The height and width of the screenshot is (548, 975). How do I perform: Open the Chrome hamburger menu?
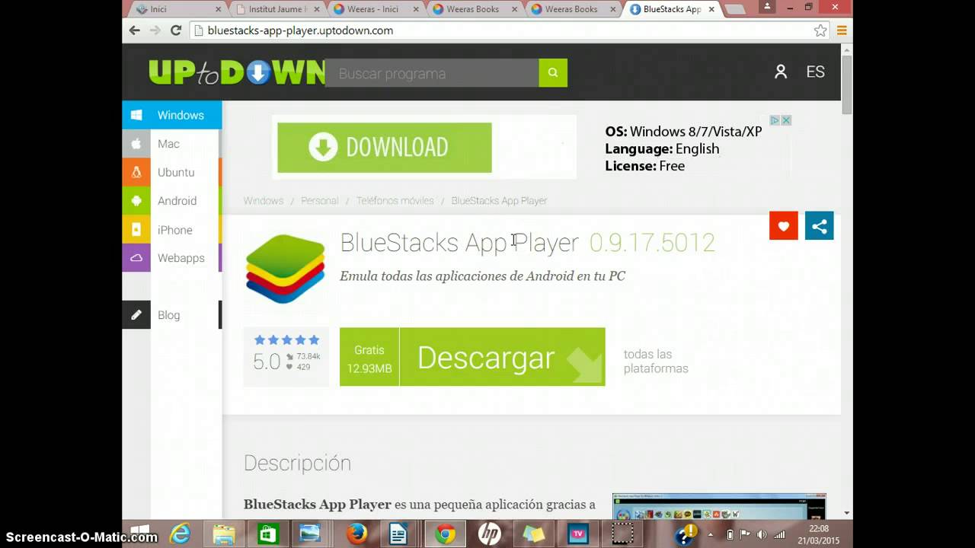[x=842, y=30]
